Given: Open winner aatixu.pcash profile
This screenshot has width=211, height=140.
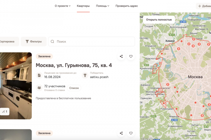Looking at the screenshot, I should [x=99, y=77].
